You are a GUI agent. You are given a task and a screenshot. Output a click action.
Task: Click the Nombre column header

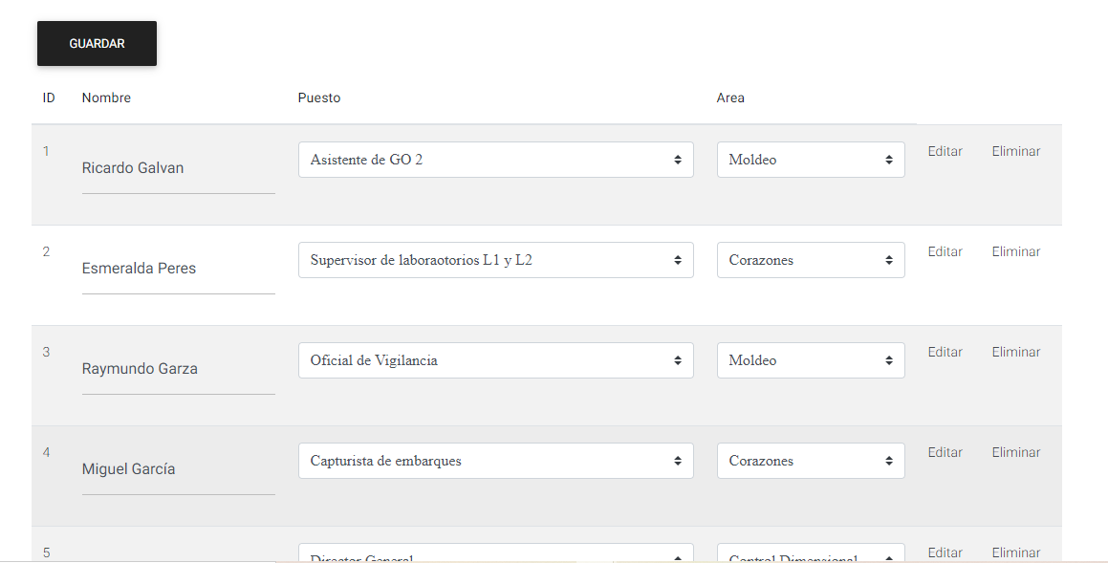click(x=106, y=97)
